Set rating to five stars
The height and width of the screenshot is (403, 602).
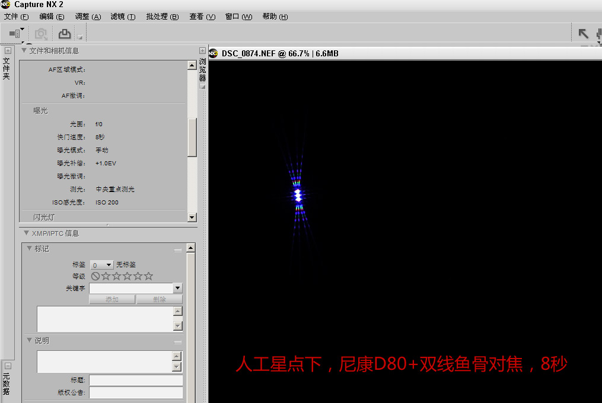tap(148, 276)
